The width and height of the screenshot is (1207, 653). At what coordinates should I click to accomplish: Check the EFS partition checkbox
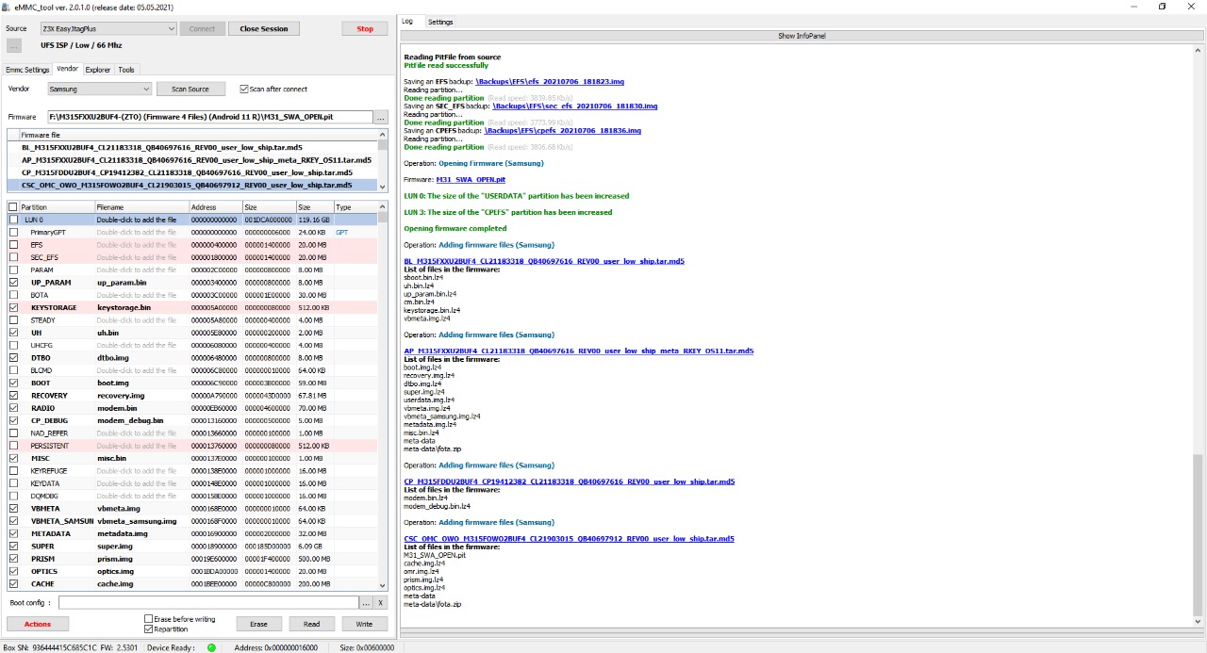coord(13,244)
